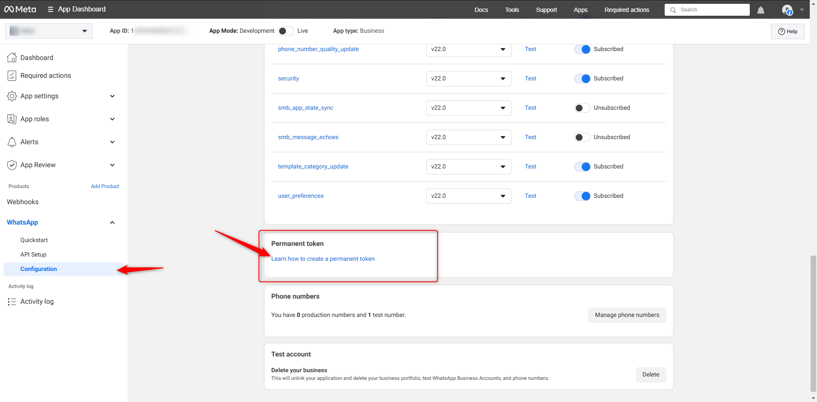The width and height of the screenshot is (817, 402).
Task: Click the Help question mark icon
Action: click(x=781, y=31)
